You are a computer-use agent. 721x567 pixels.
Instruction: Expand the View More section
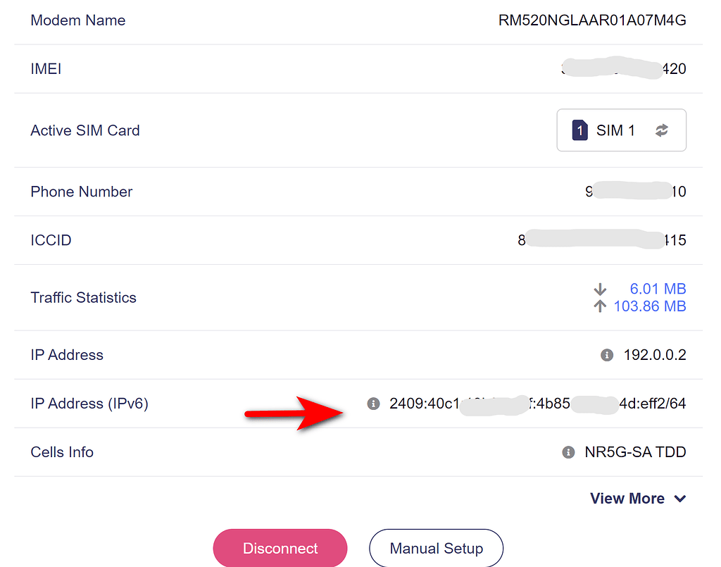pos(627,498)
